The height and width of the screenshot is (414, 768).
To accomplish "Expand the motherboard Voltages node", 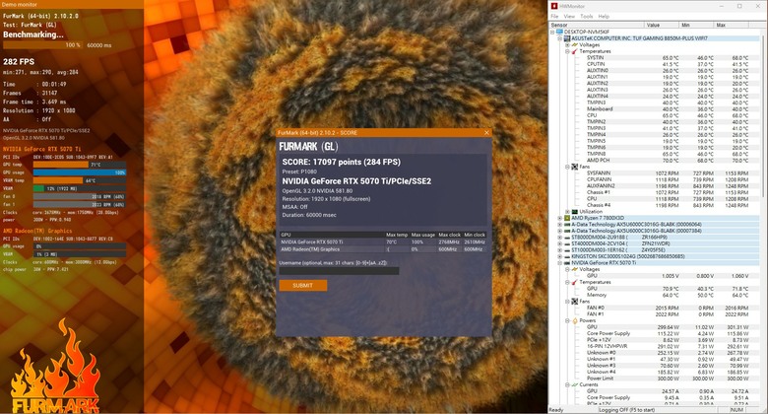I will click(x=567, y=44).
